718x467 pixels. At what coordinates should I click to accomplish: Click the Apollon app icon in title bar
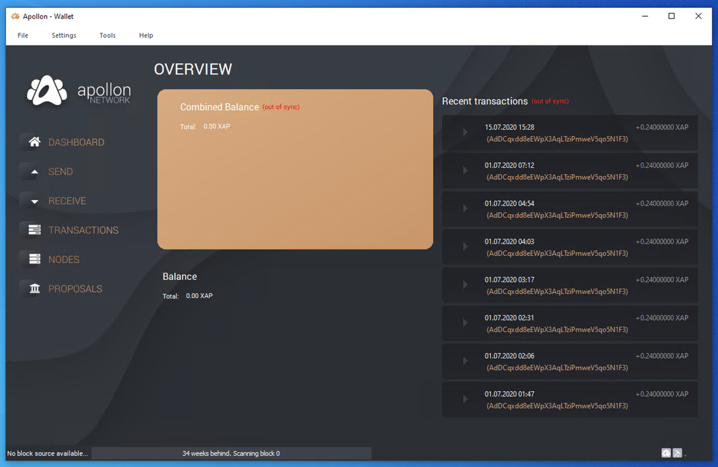(x=16, y=16)
